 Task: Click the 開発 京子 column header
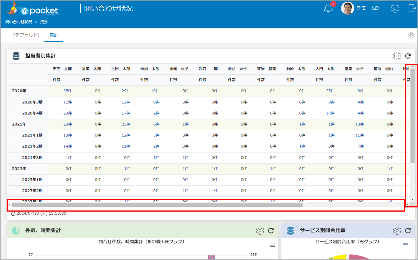click(x=179, y=69)
